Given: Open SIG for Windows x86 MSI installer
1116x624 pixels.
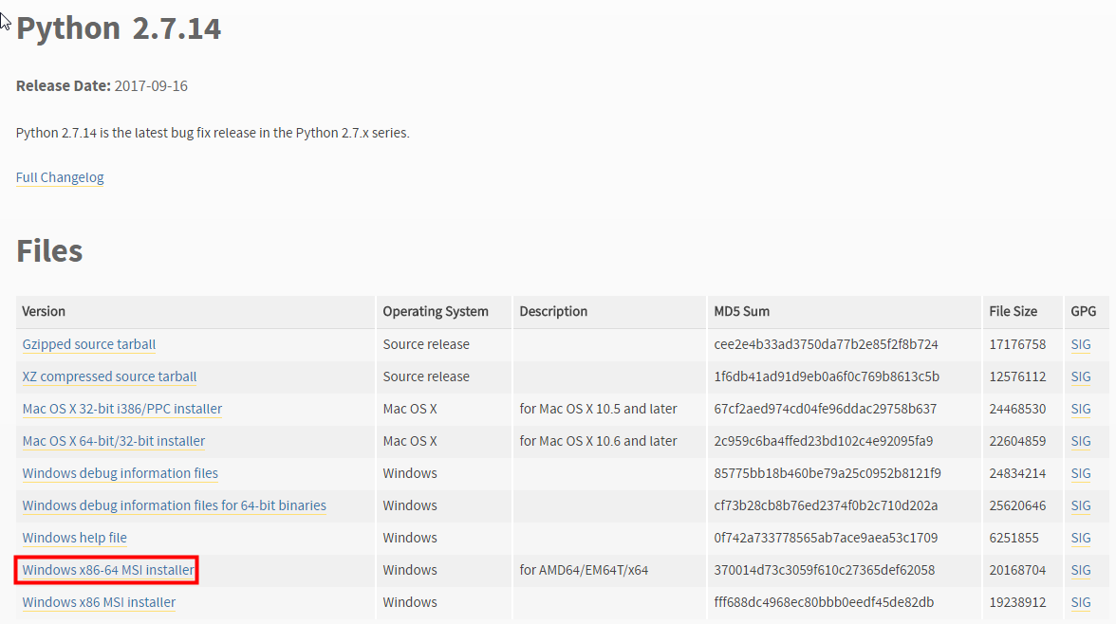Looking at the screenshot, I should click(x=1081, y=602).
